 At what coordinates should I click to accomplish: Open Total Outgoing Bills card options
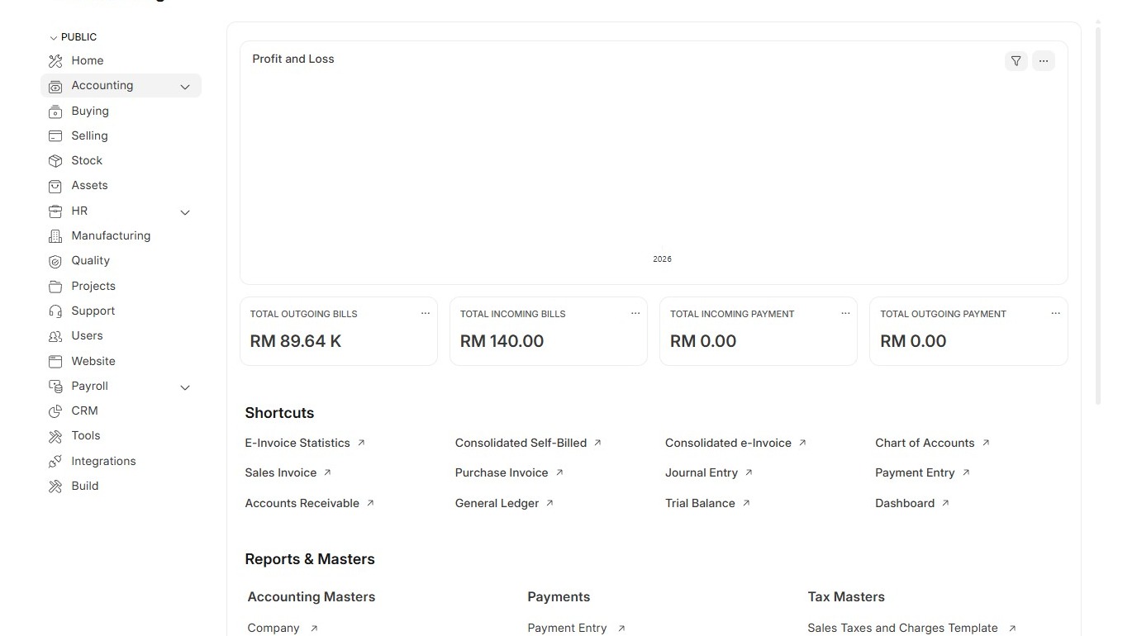(426, 314)
